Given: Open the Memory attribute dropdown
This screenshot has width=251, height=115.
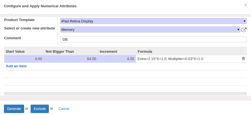Looking at the screenshot, I should pos(150,29).
